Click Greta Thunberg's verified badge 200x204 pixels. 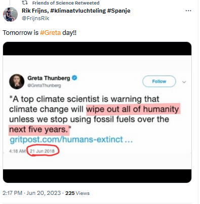click(74, 78)
